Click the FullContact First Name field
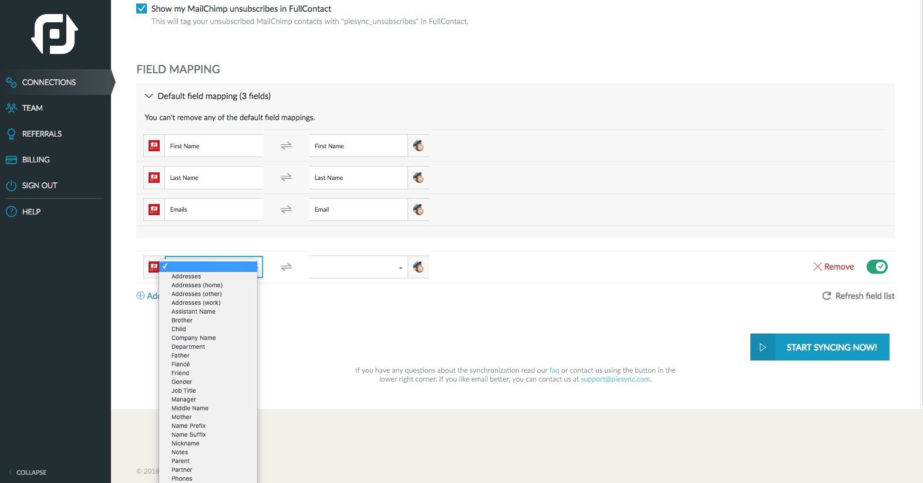Screen dimensions: 923x483 click(x=214, y=146)
